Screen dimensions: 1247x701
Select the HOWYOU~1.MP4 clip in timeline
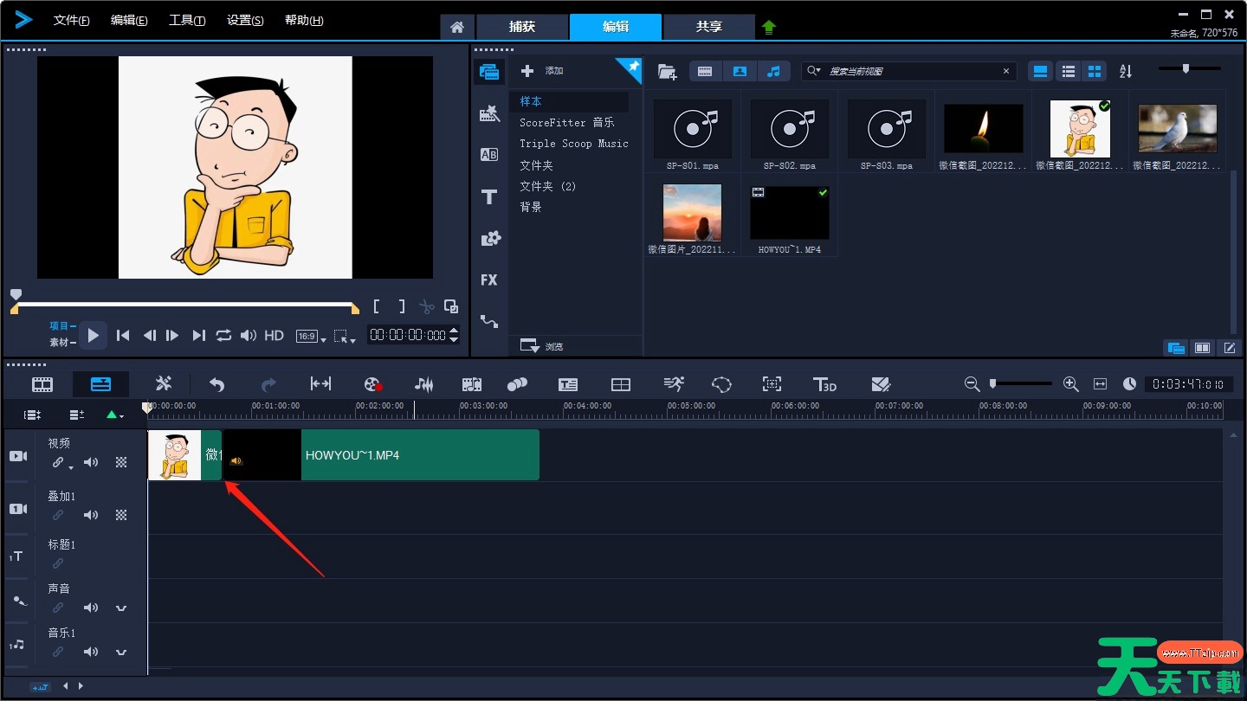coord(381,455)
